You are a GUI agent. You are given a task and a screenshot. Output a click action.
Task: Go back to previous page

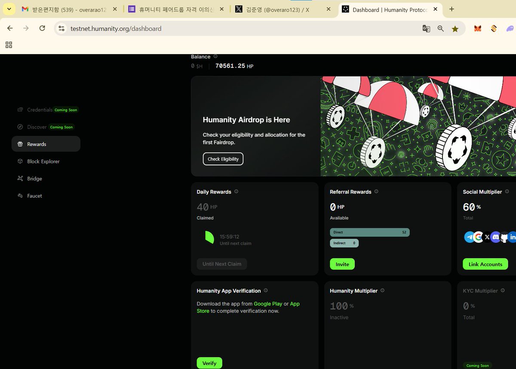tap(10, 28)
